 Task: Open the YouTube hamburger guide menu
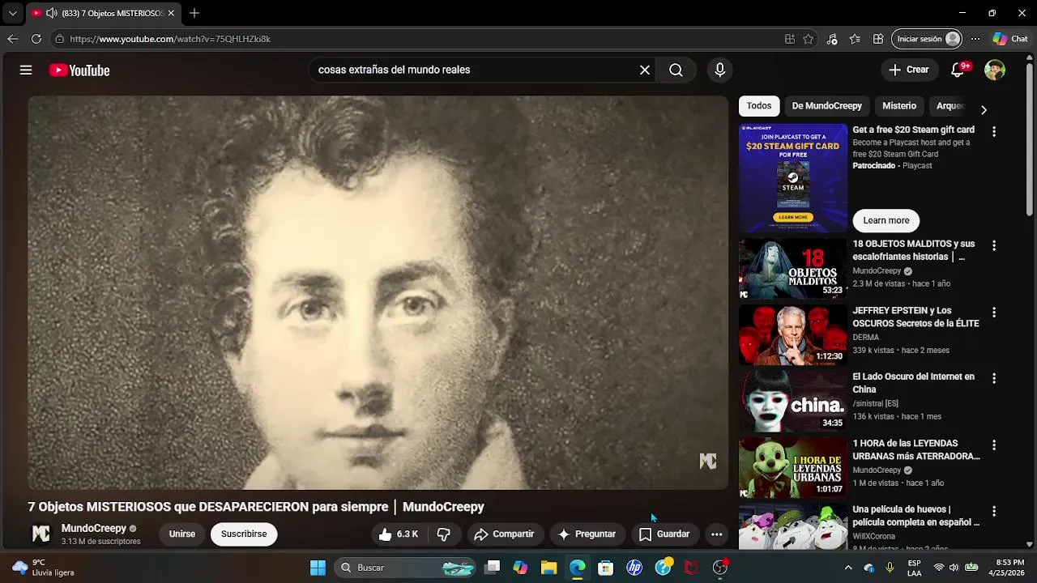tap(26, 70)
